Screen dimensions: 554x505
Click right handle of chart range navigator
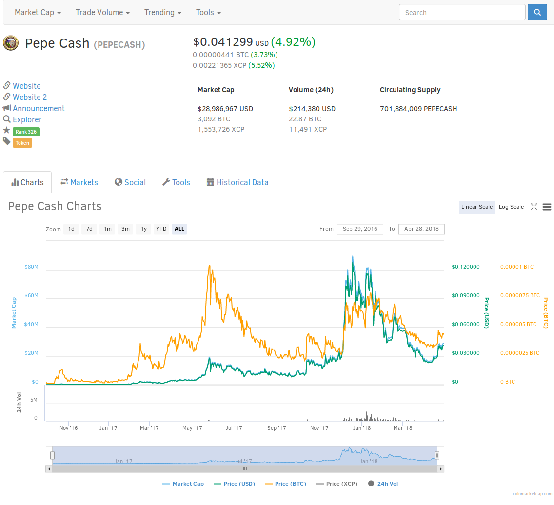pos(437,456)
